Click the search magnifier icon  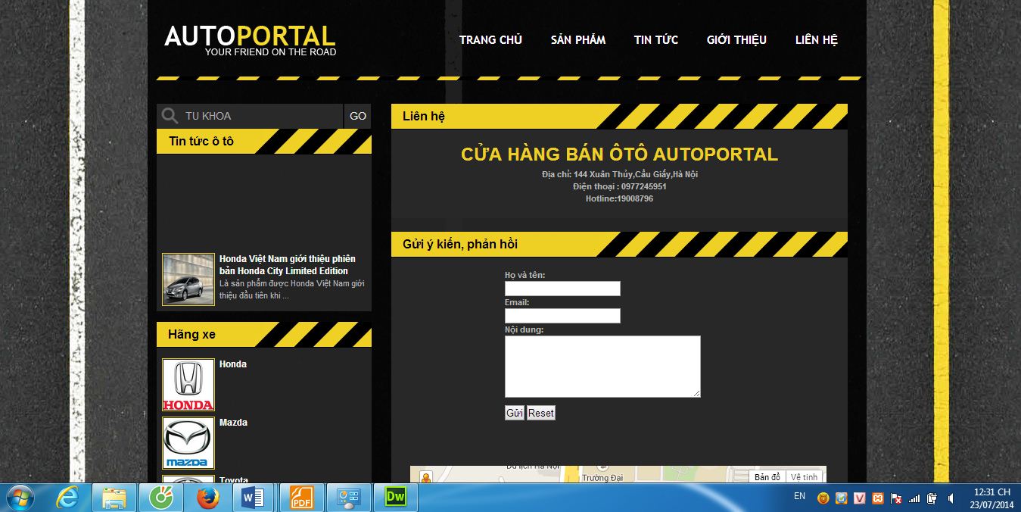(170, 116)
